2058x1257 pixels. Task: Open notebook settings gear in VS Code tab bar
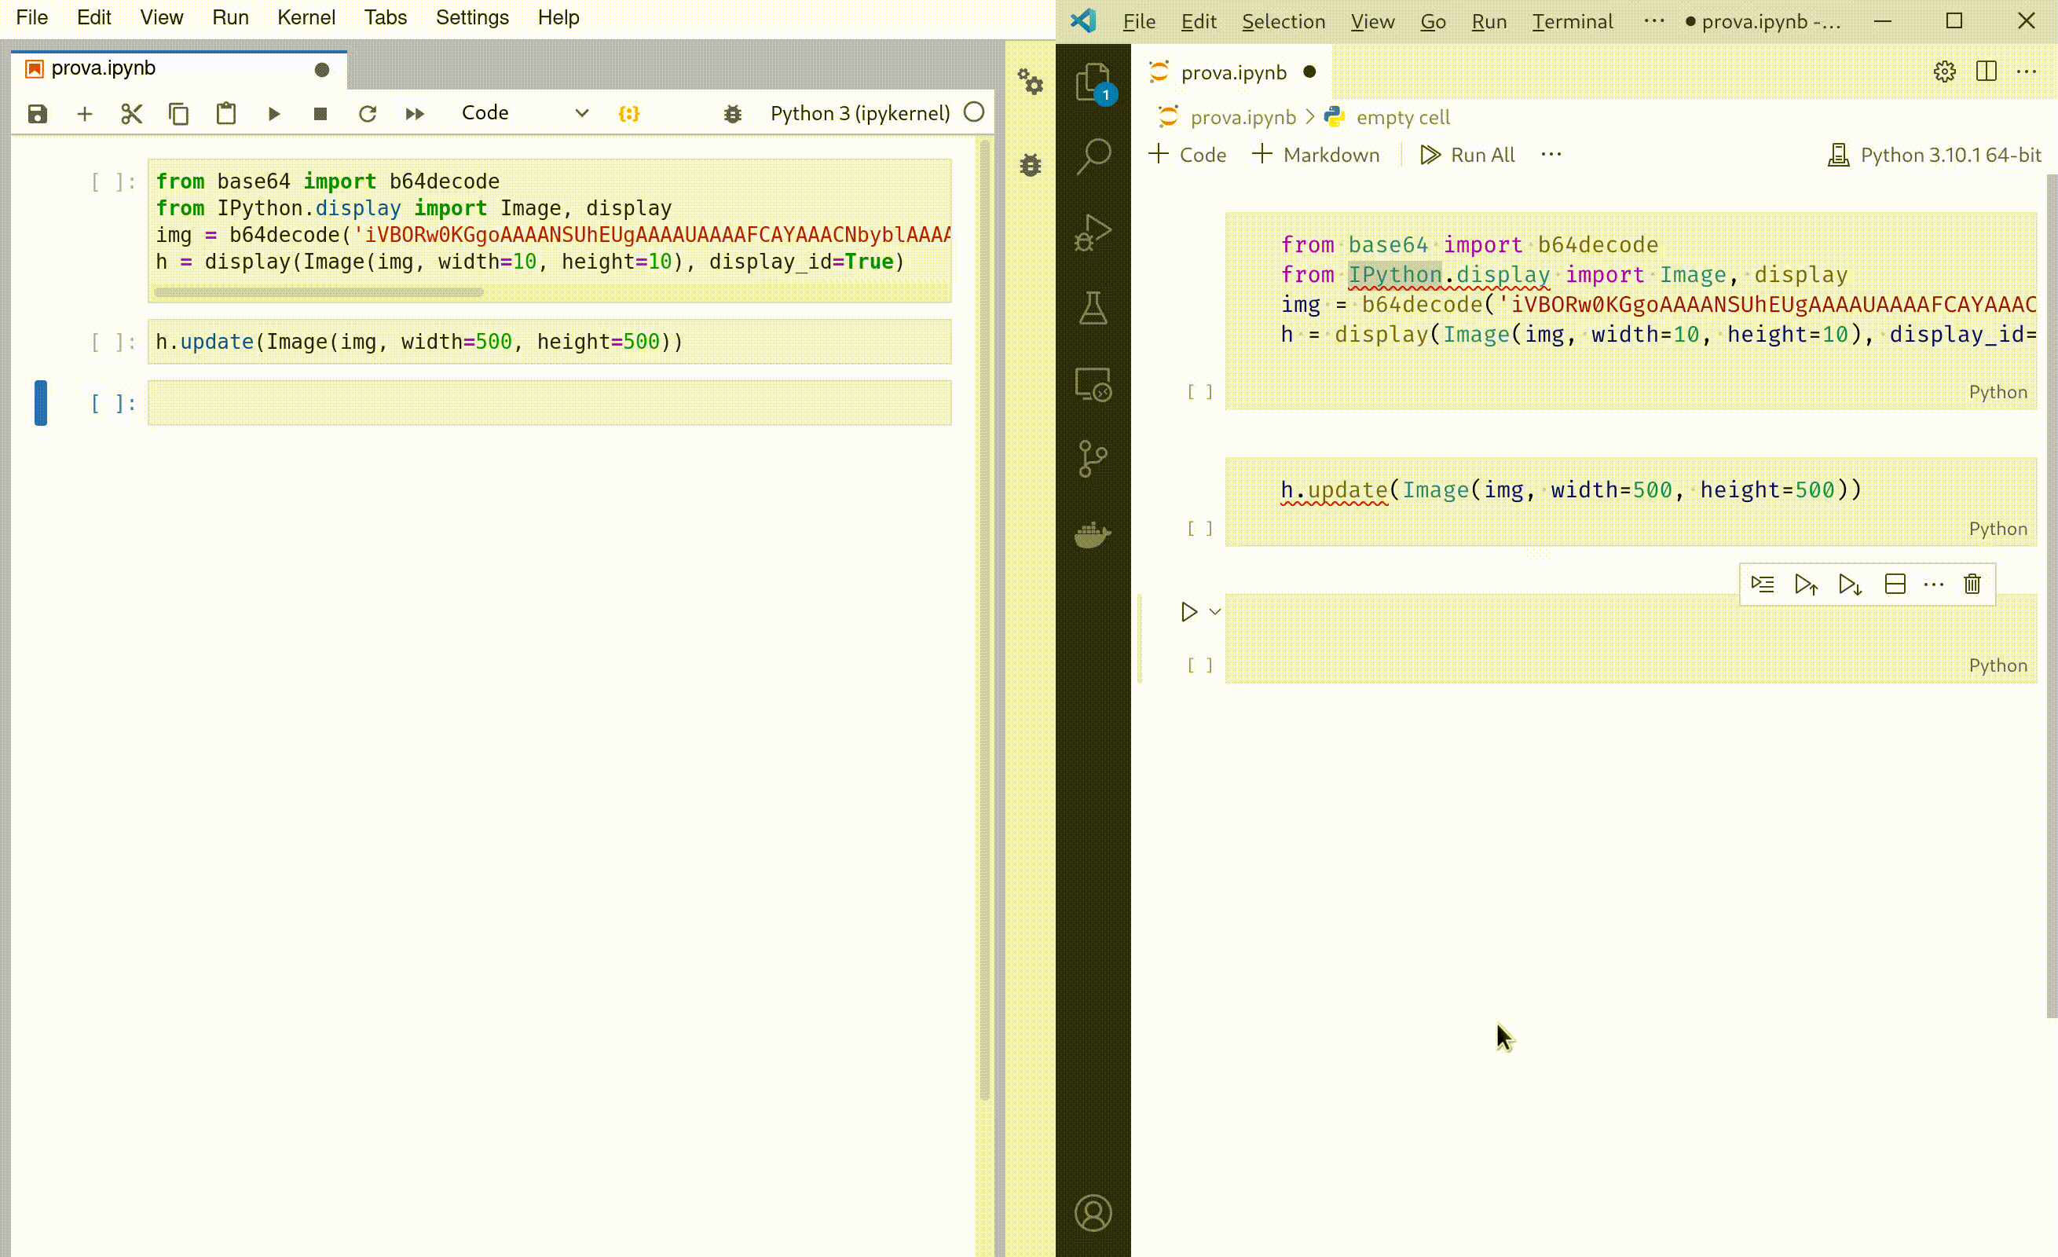pyautogui.click(x=1944, y=71)
